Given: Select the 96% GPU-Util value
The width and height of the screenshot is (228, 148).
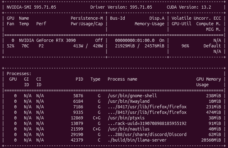Looking at the screenshot, I should [x=185, y=46].
